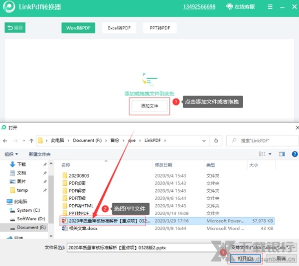Switch to PPT转PDF tab
299x266 pixels.
point(160,28)
